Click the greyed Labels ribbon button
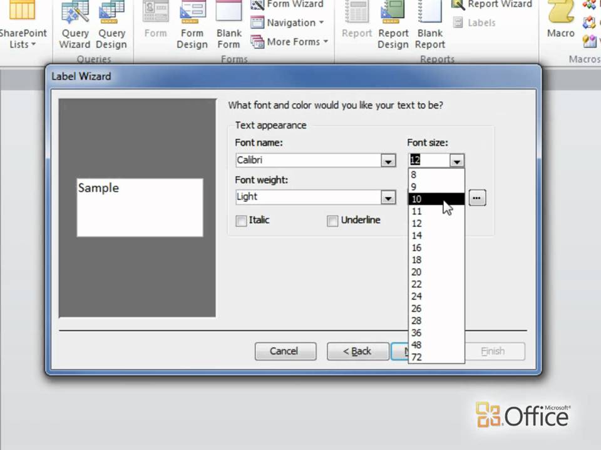This screenshot has width=601, height=450. click(474, 22)
